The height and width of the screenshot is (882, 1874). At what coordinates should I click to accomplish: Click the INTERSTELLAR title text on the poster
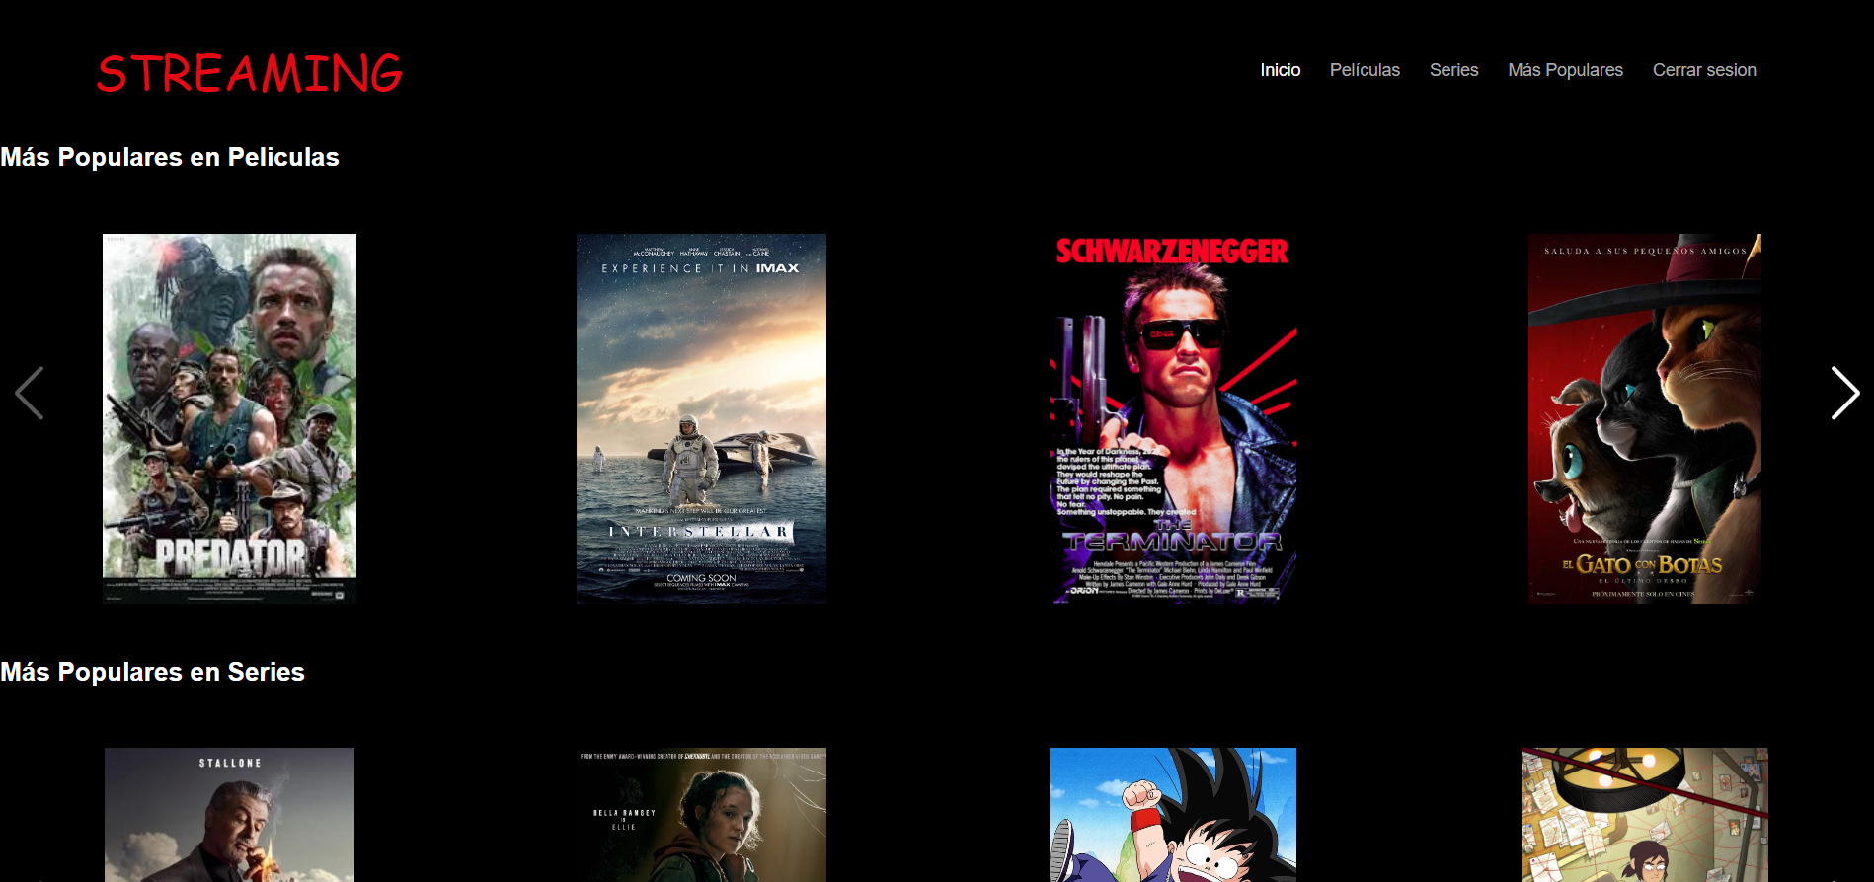(699, 531)
